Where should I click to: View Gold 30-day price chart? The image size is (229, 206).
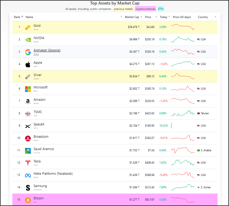click(183, 27)
